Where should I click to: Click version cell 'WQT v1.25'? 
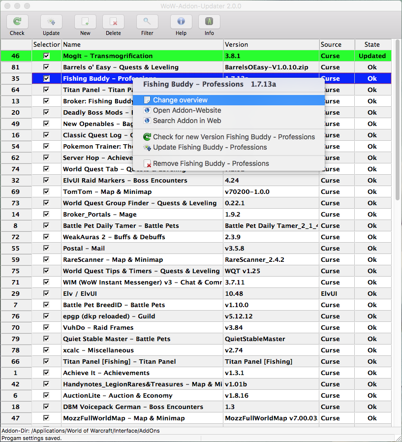(x=271, y=271)
